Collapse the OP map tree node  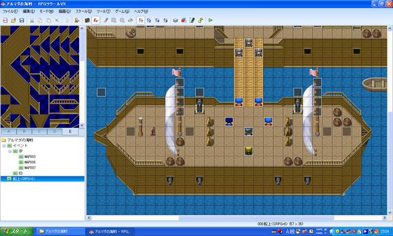[10, 151]
